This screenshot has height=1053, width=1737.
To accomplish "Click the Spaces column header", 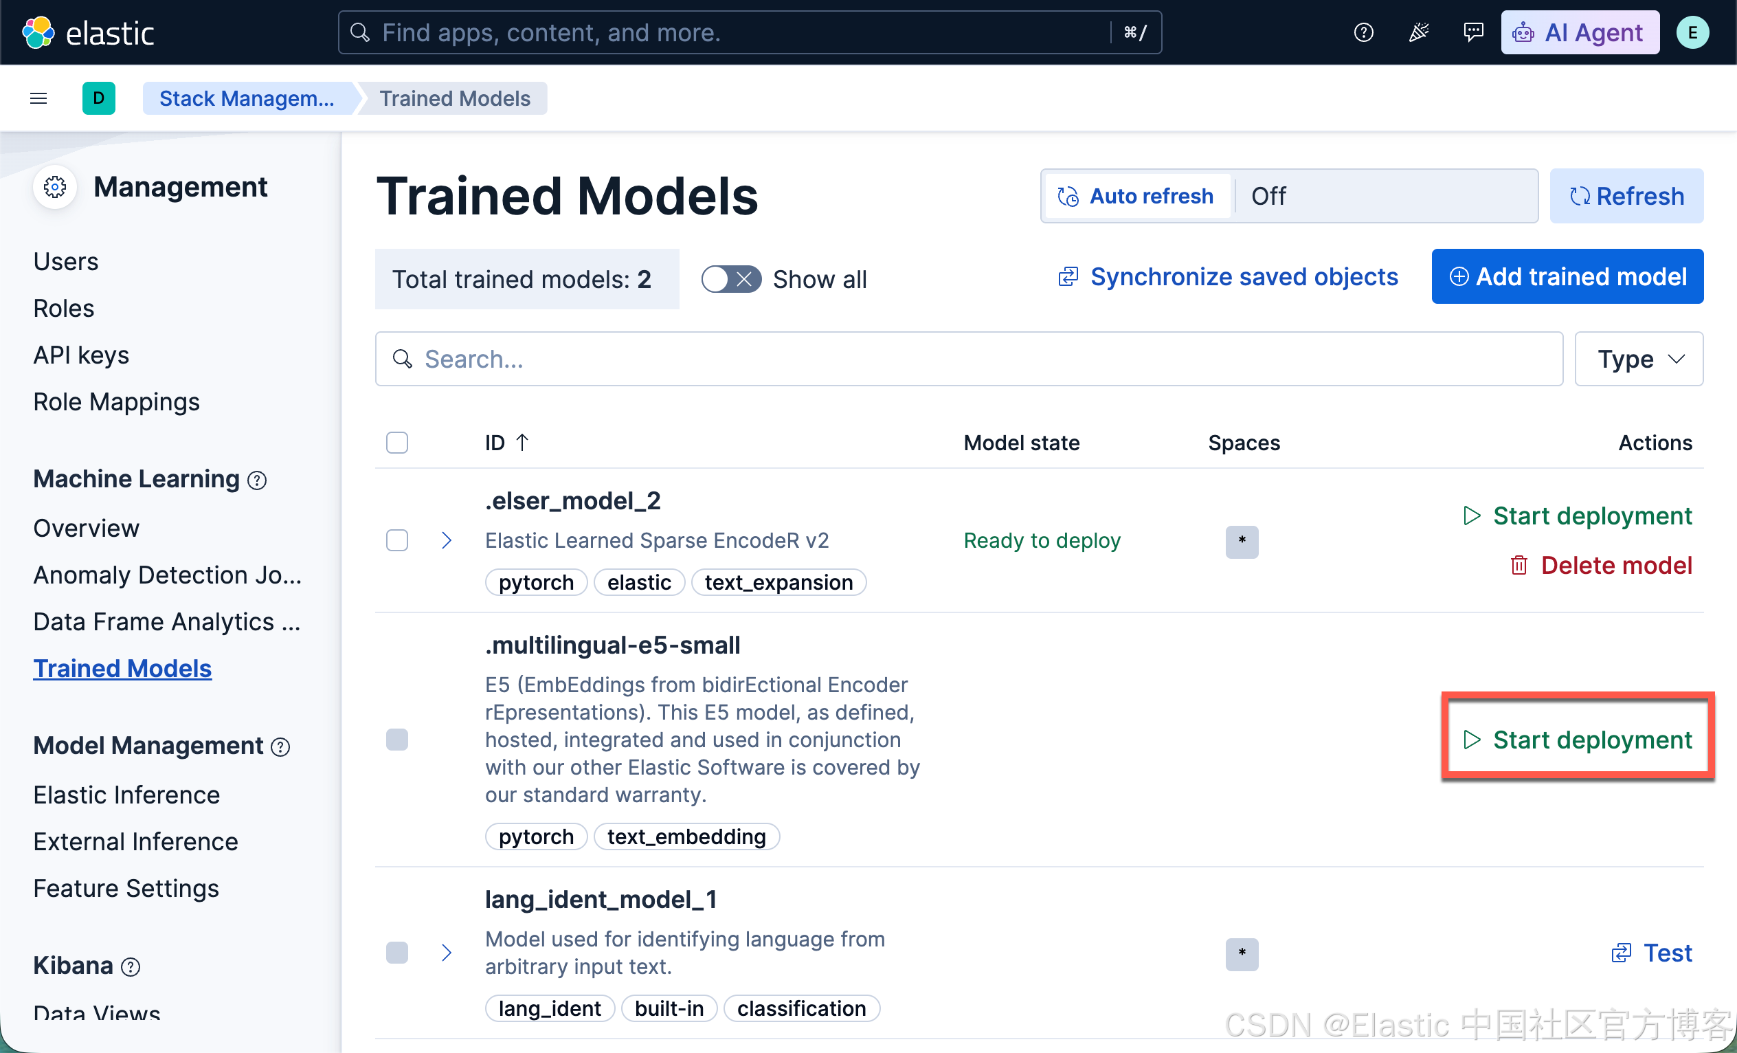I will click(x=1244, y=443).
